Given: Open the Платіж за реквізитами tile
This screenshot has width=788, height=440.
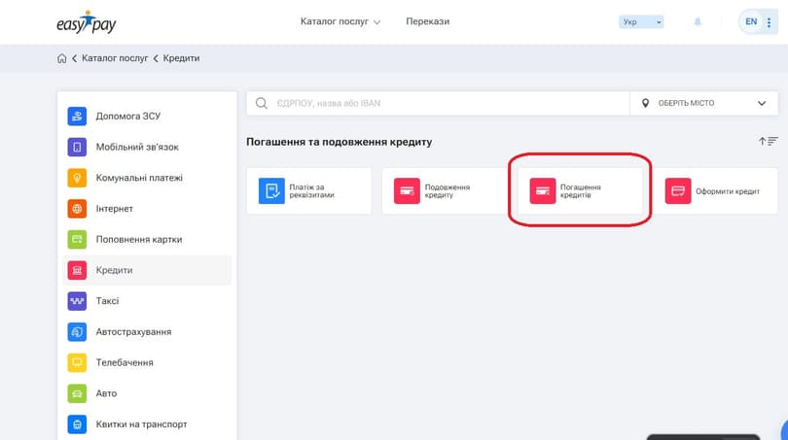Looking at the screenshot, I should pyautogui.click(x=309, y=191).
